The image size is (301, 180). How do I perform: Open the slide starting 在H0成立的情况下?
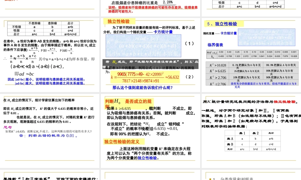click(x=50, y=131)
